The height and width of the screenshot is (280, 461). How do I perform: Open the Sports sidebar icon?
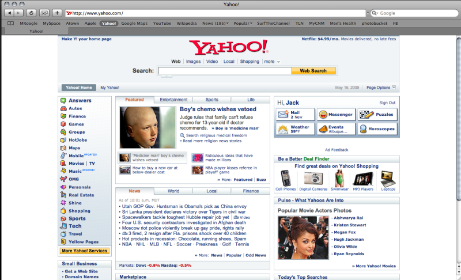tap(63, 218)
